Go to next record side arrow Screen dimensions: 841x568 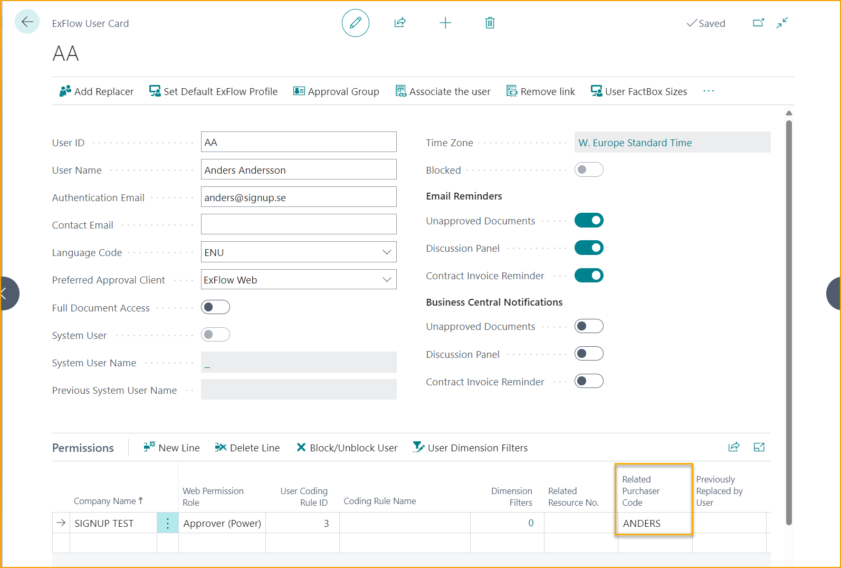point(834,294)
